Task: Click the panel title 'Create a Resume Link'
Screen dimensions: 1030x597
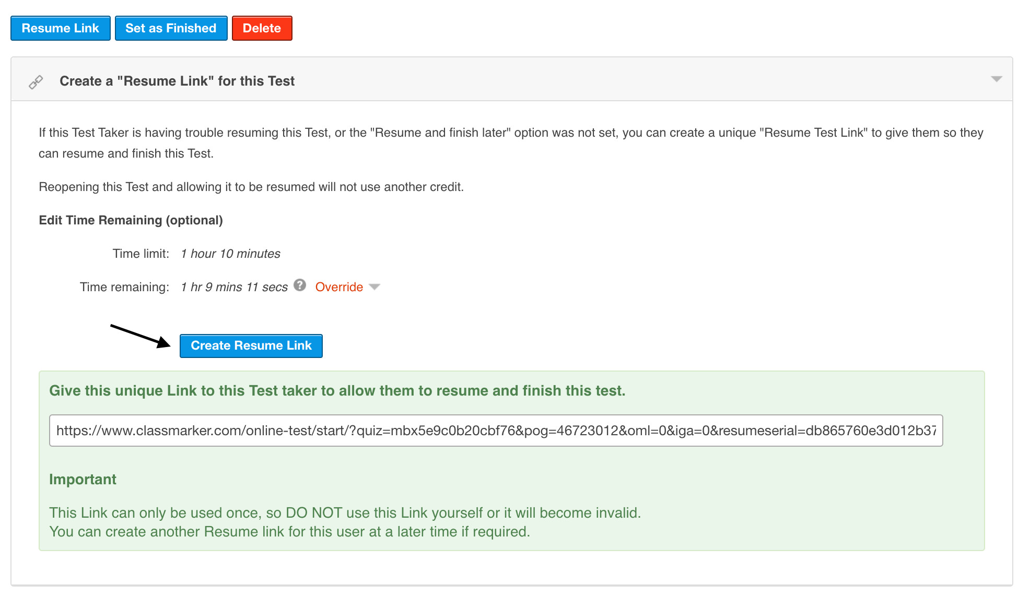Action: pyautogui.click(x=177, y=81)
